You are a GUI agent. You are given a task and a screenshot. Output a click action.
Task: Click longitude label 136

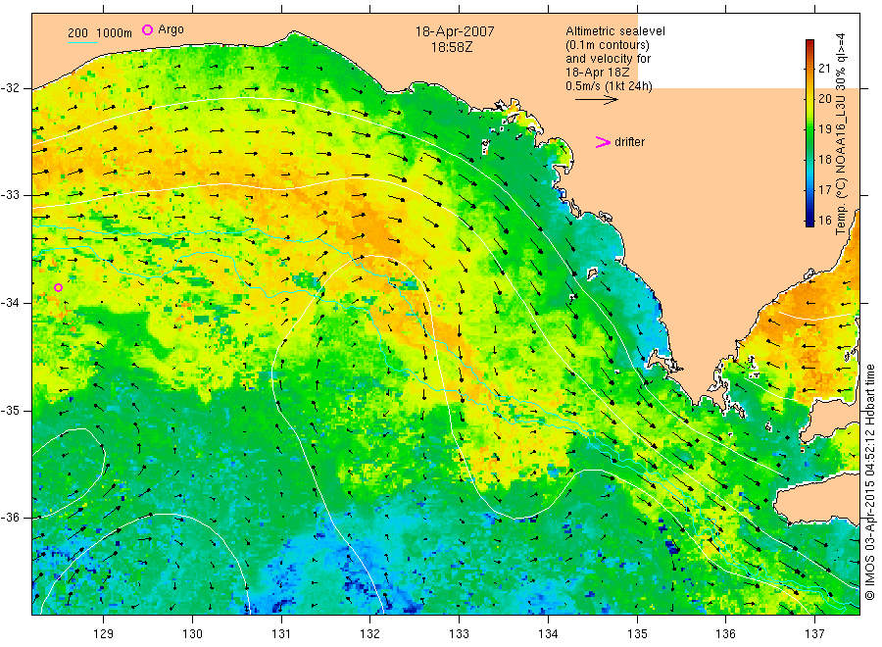coord(725,634)
